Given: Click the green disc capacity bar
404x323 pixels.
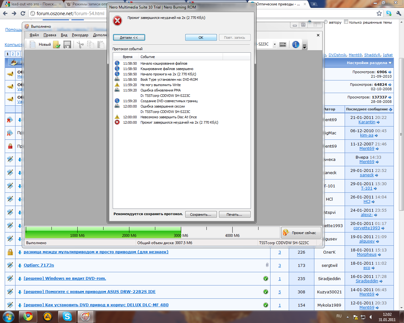Looking at the screenshot, I should 103,232.
